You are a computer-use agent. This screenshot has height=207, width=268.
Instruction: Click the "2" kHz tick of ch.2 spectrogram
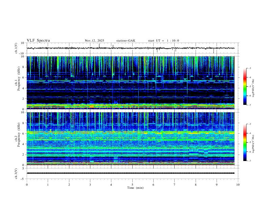click(23, 155)
